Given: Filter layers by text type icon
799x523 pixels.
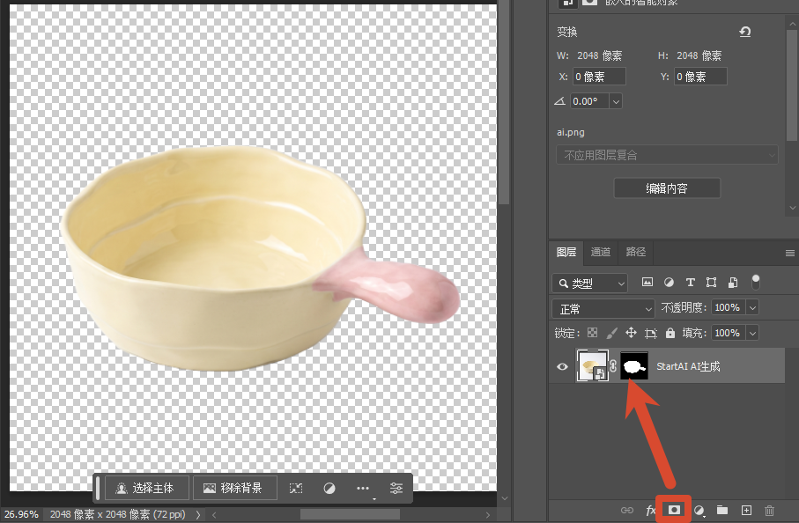Looking at the screenshot, I should point(690,282).
